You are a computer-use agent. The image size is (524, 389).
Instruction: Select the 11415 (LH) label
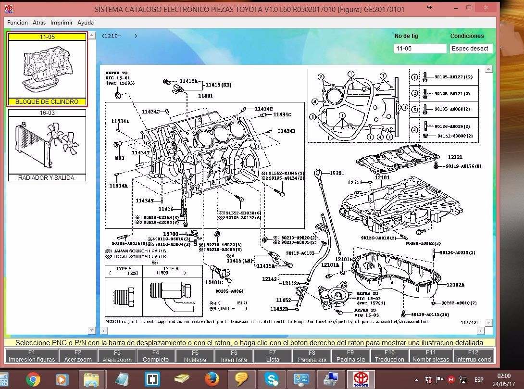point(239,261)
